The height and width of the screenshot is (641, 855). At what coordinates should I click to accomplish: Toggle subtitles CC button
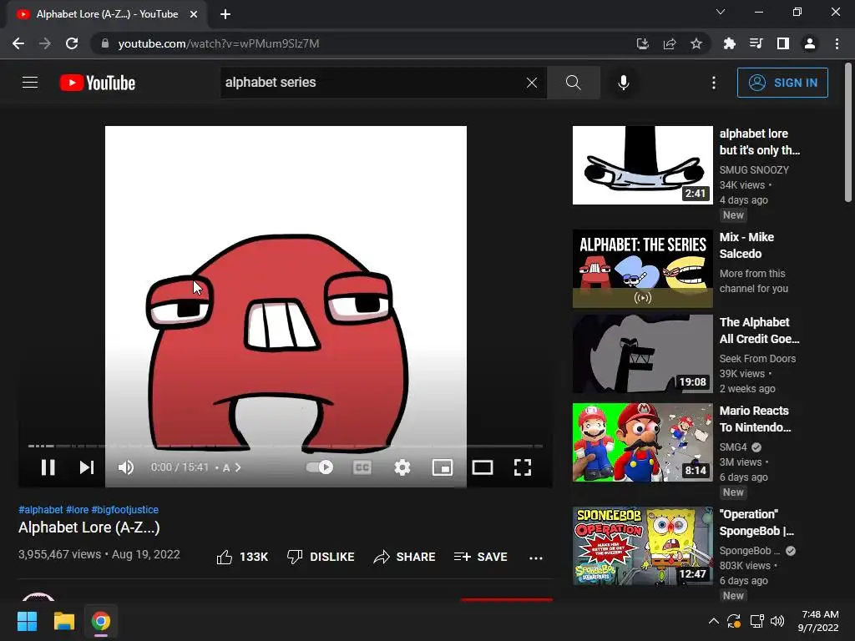[362, 467]
